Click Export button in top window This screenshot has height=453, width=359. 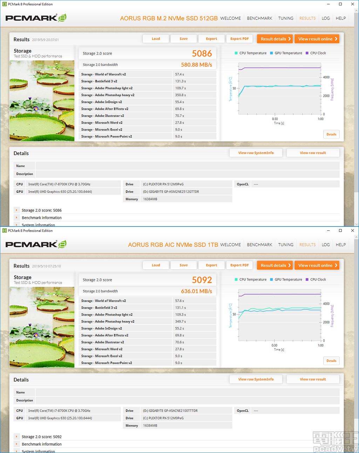click(x=211, y=39)
